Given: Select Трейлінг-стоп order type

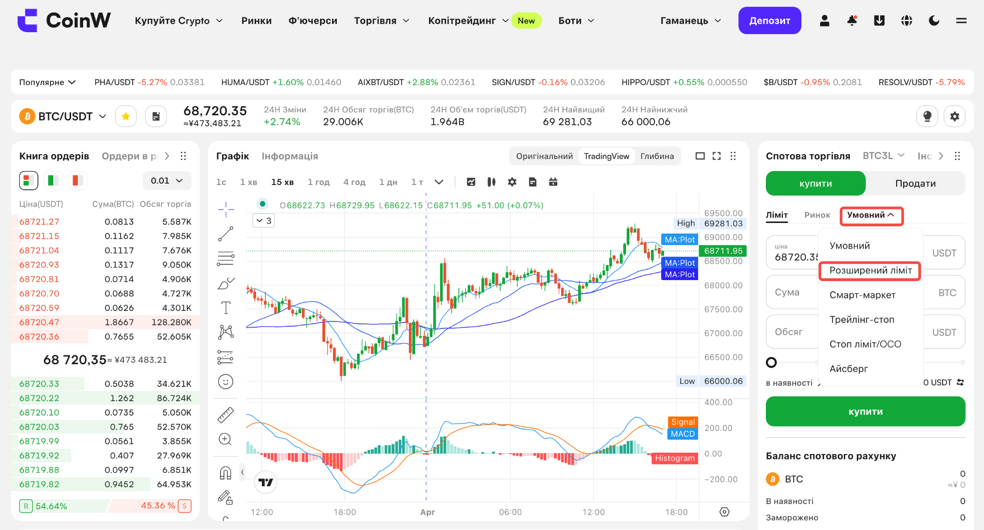Looking at the screenshot, I should point(861,320).
